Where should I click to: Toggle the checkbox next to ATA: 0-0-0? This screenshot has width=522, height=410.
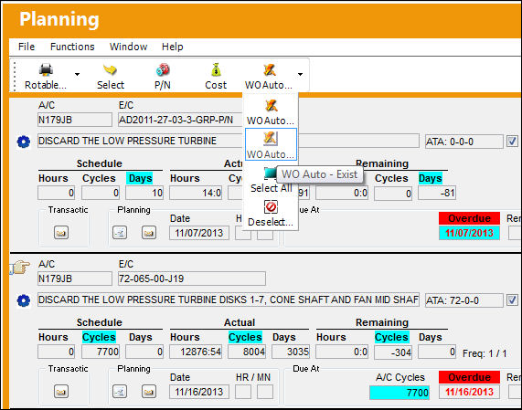pos(512,142)
